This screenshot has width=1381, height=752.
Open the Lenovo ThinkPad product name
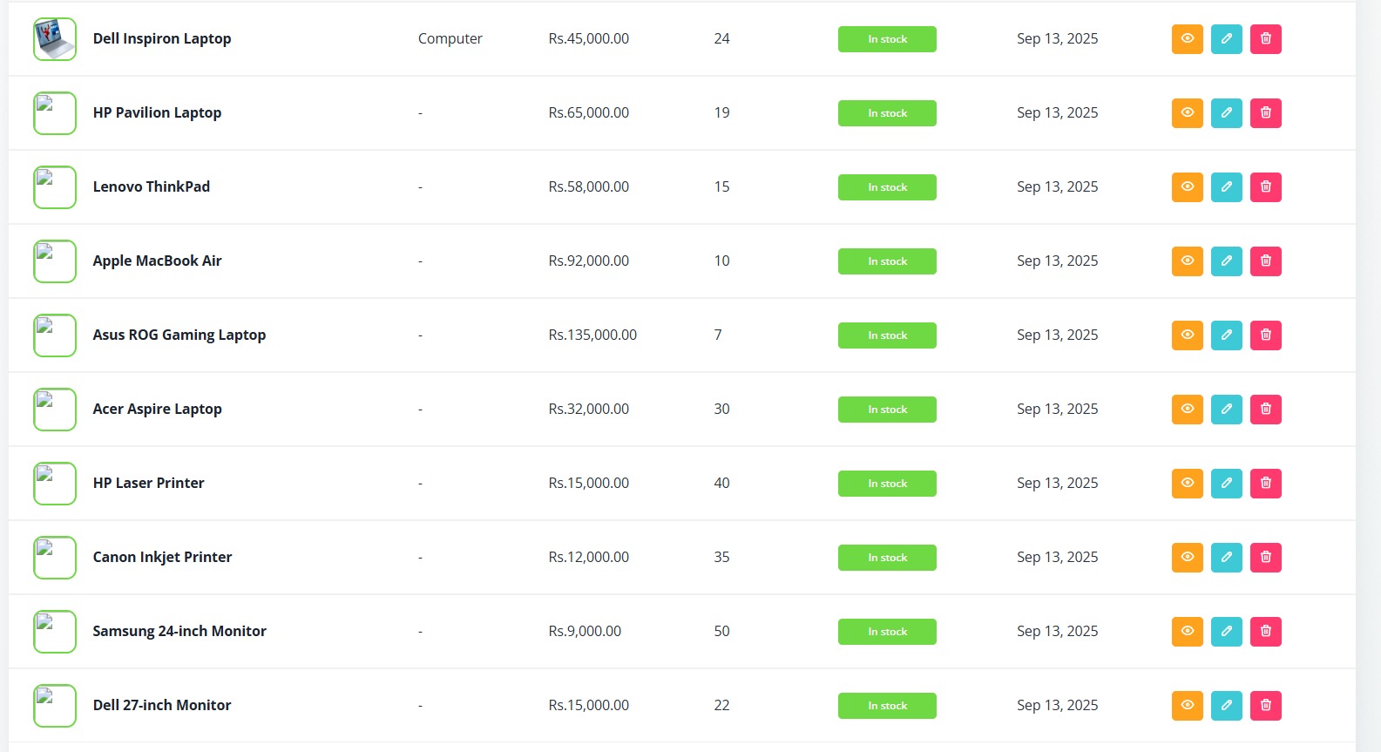[x=152, y=186]
